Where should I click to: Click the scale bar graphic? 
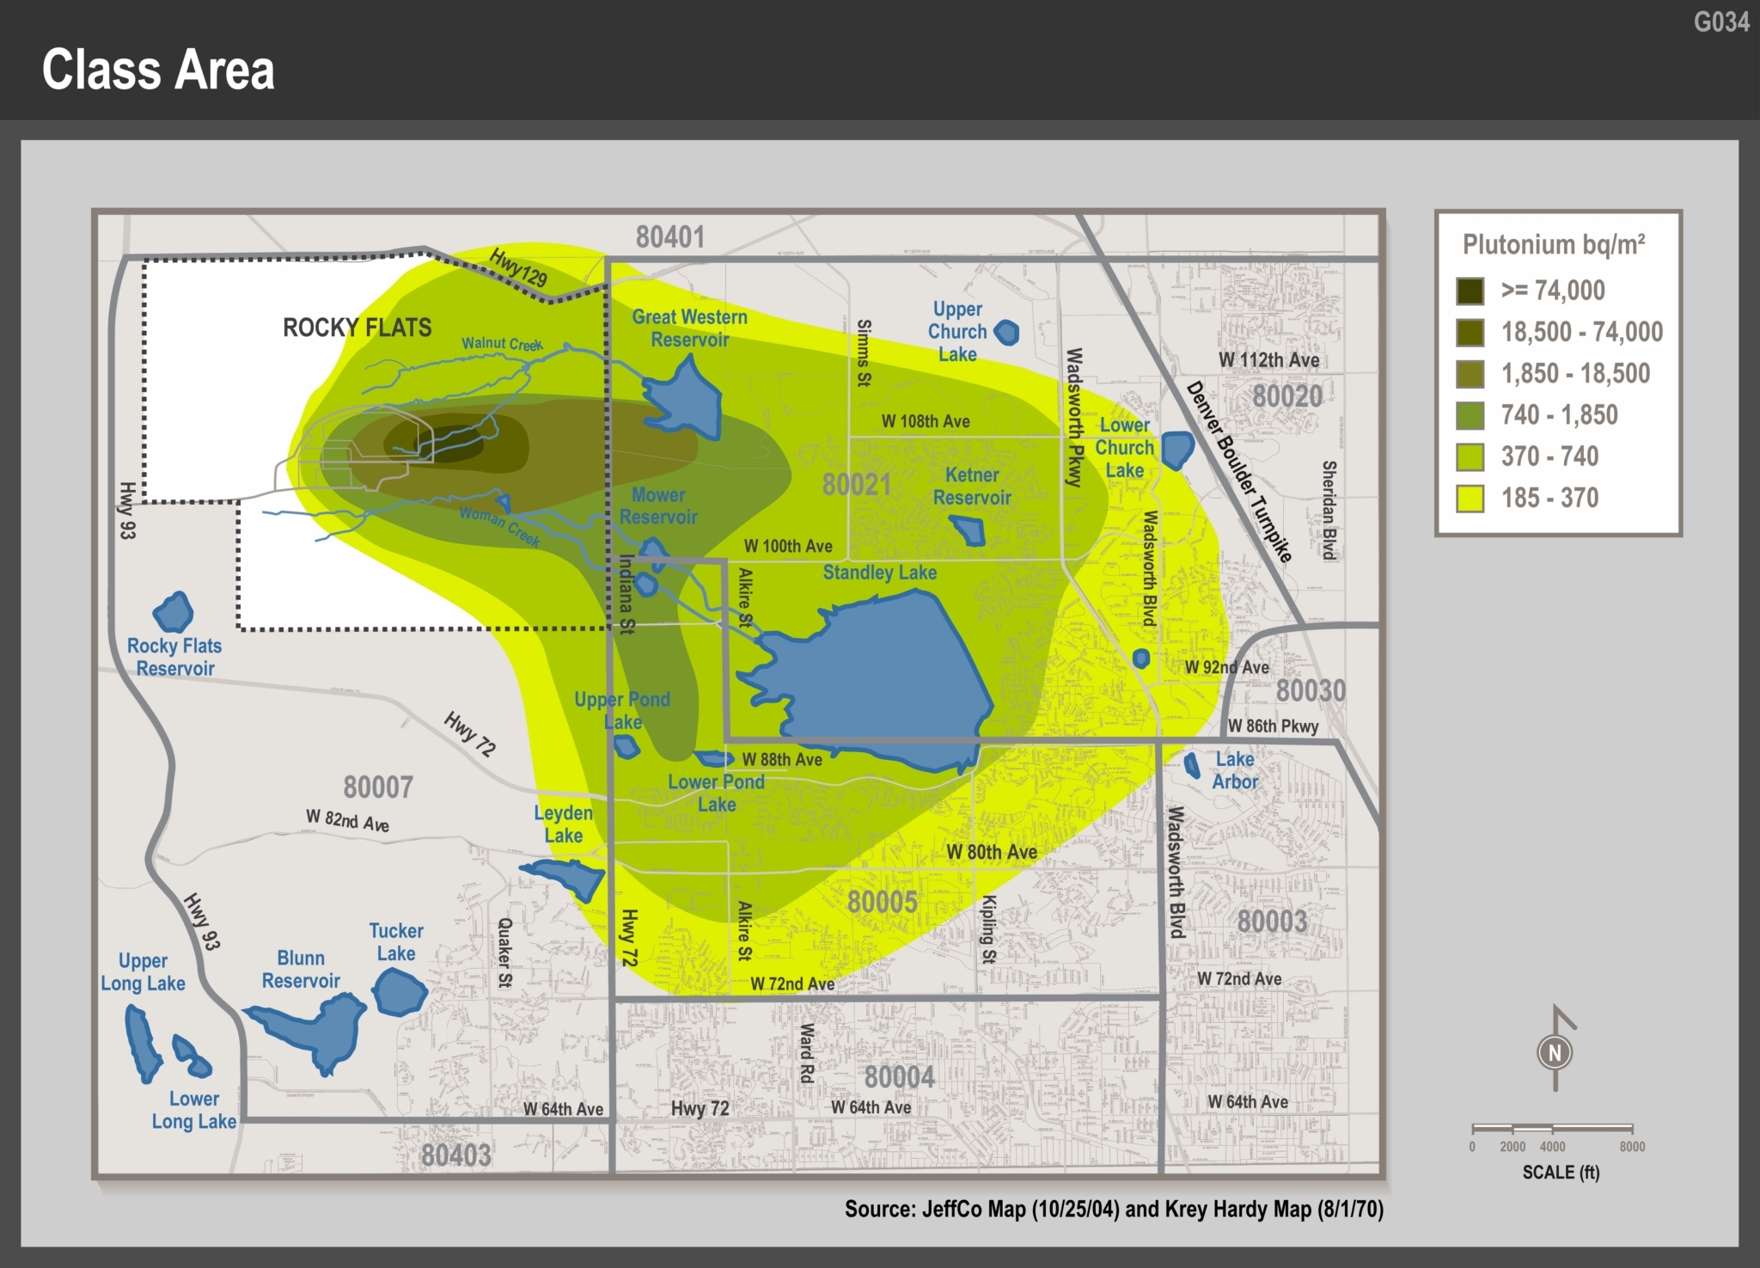1552,1128
